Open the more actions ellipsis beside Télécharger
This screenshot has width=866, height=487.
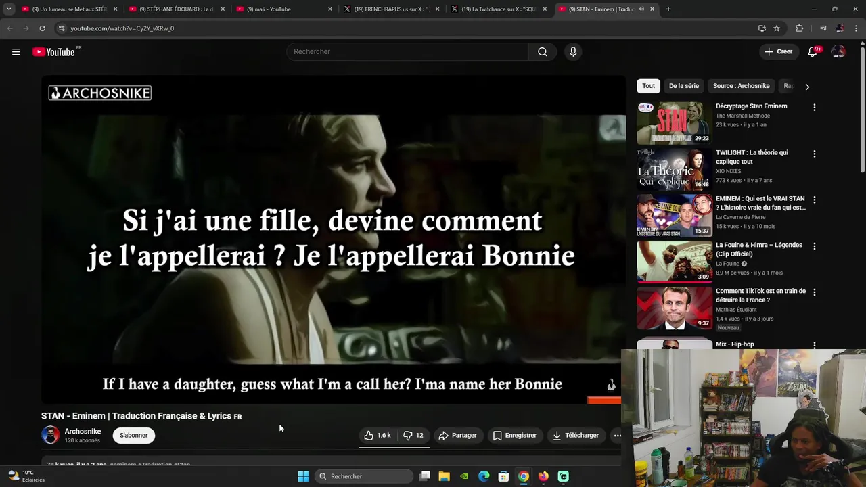tap(617, 435)
